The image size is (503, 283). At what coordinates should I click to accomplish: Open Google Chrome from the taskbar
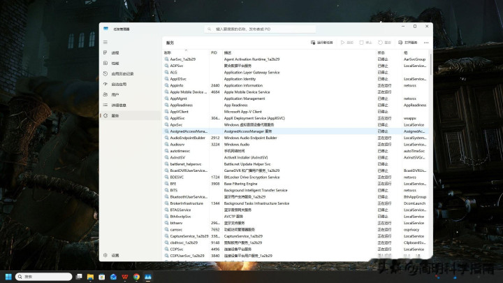[x=136, y=277]
